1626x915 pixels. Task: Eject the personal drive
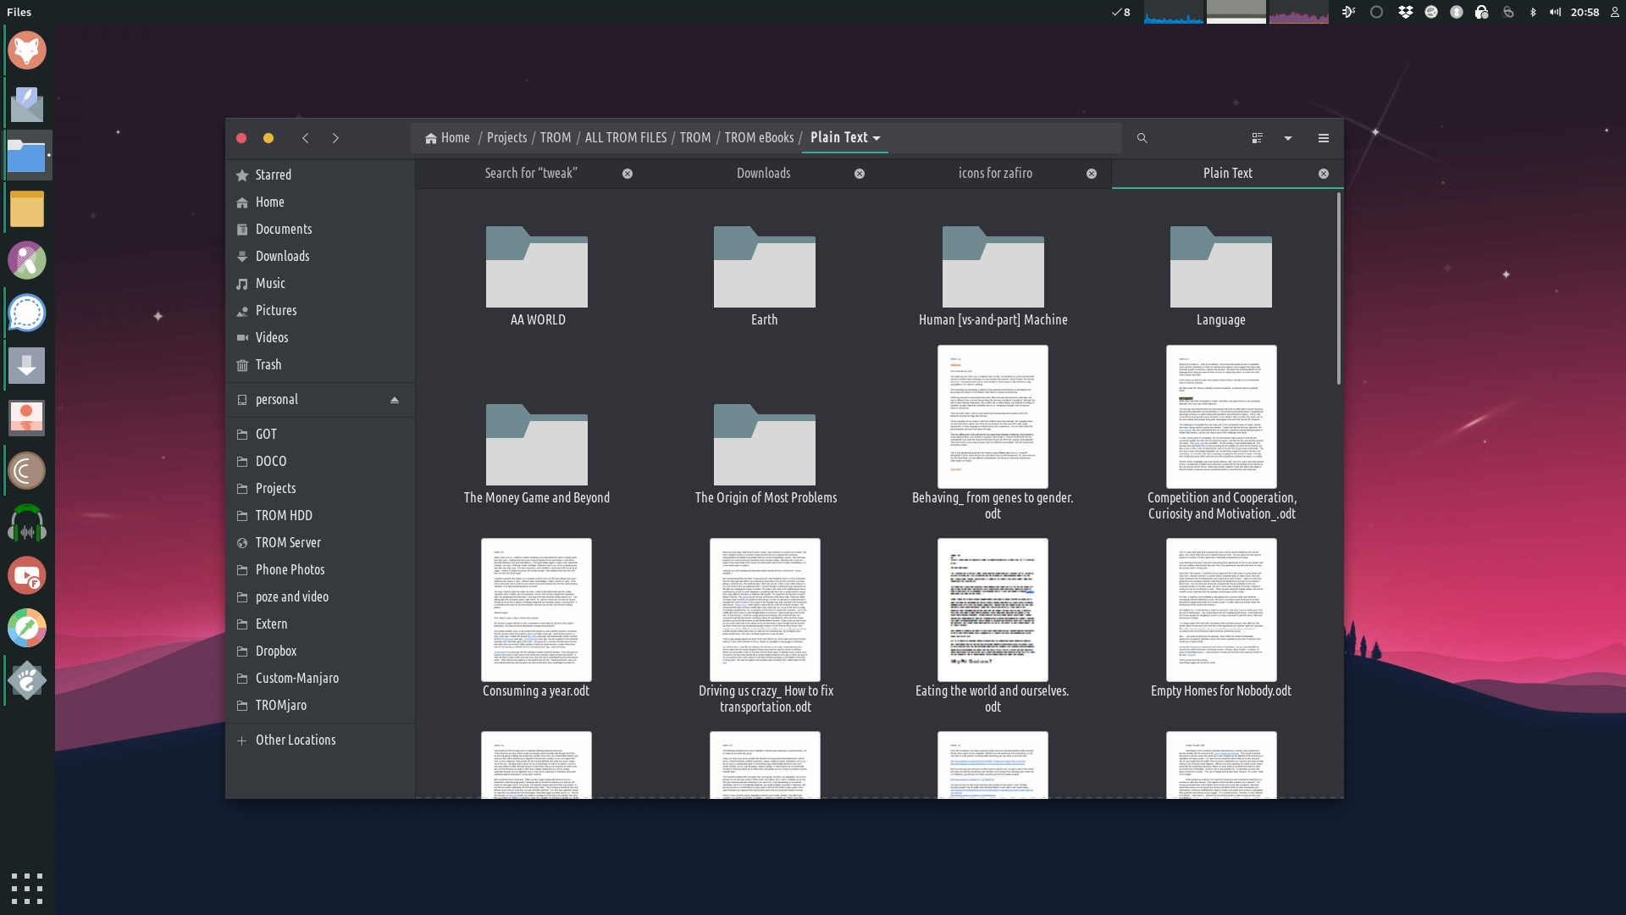point(395,400)
